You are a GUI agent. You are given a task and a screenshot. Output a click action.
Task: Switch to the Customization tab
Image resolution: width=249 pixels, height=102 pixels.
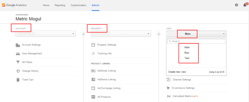tap(79, 5)
